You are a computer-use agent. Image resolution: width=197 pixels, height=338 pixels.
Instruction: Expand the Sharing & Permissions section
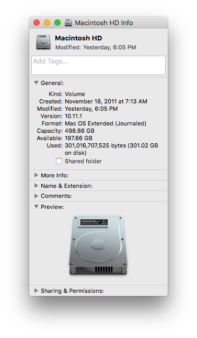[36, 291]
